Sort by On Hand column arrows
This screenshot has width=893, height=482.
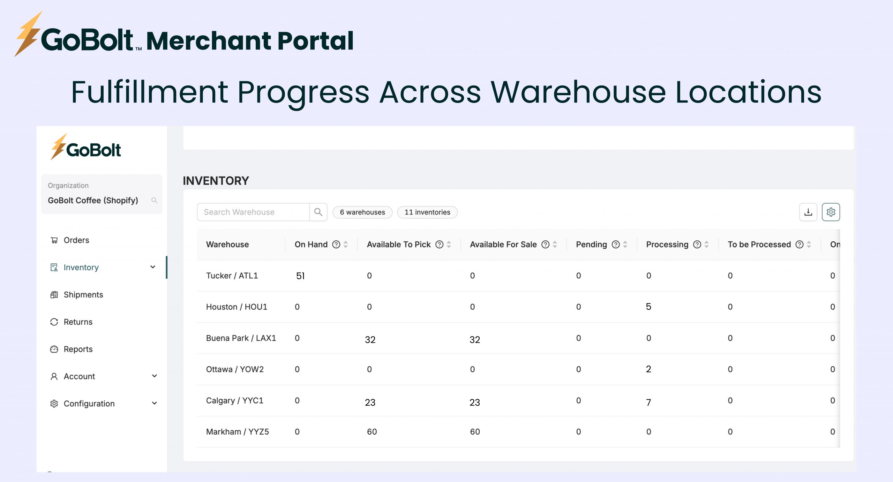(x=346, y=244)
